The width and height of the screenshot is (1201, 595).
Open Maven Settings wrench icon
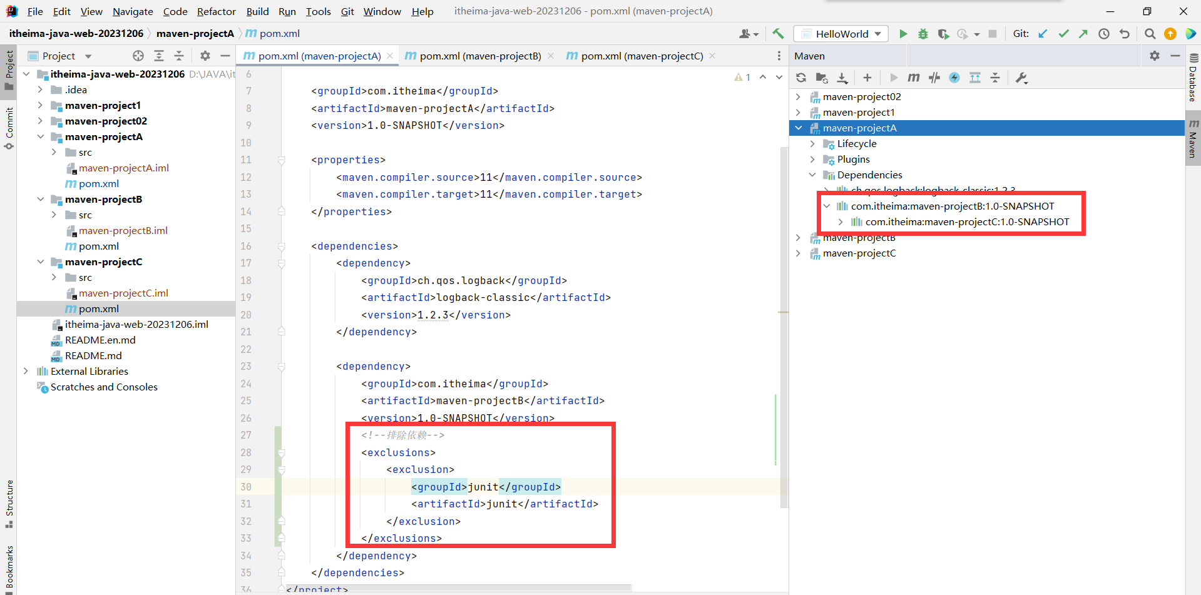coord(1021,78)
